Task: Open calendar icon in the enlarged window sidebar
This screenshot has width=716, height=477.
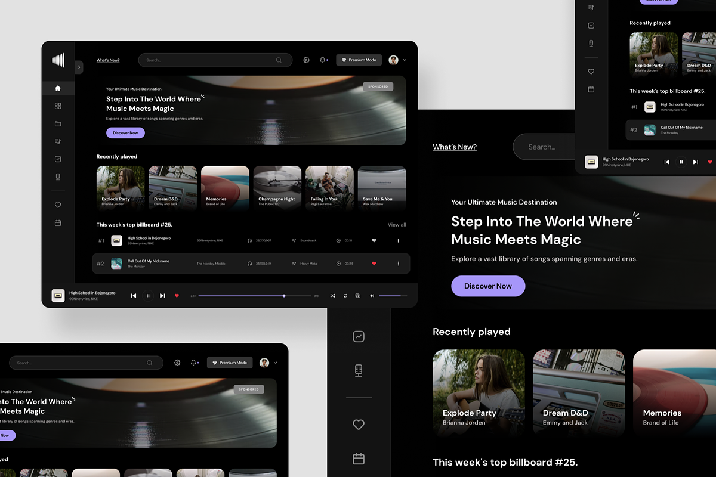Action: point(359,459)
